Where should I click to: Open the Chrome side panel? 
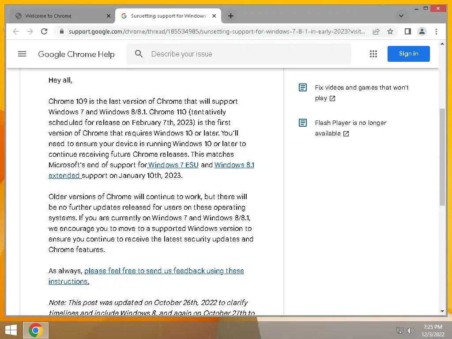click(x=407, y=31)
